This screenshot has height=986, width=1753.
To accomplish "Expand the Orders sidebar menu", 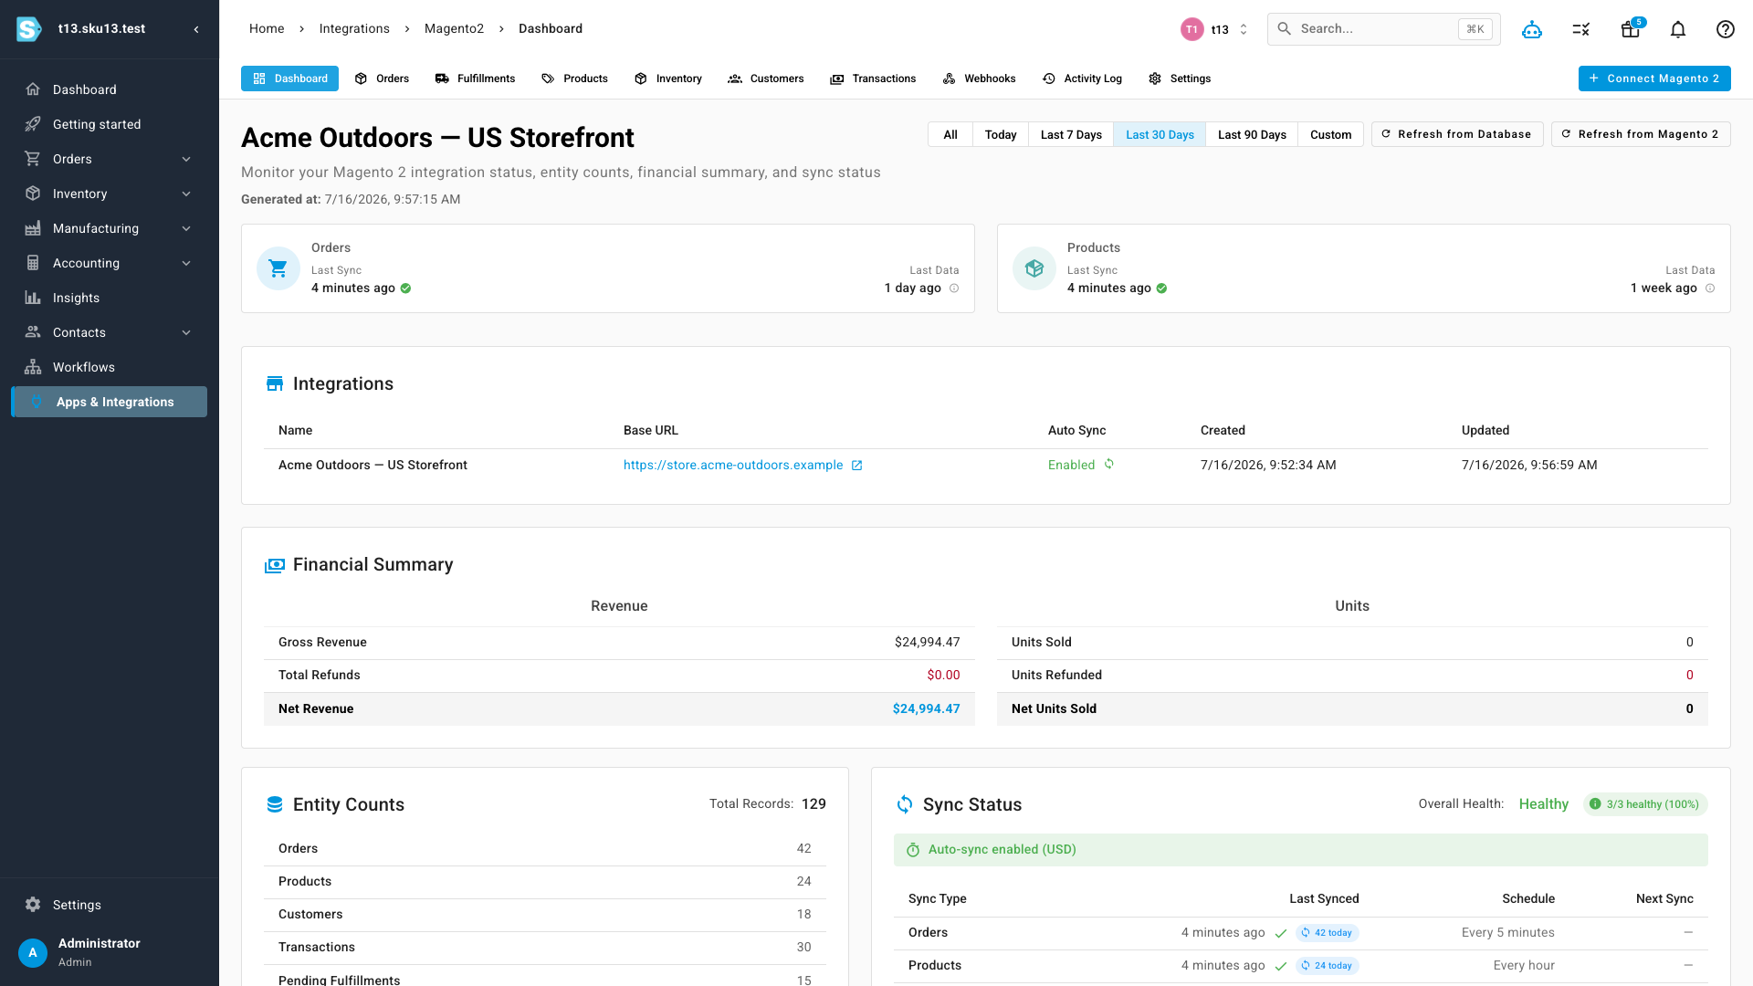I will pyautogui.click(x=186, y=159).
